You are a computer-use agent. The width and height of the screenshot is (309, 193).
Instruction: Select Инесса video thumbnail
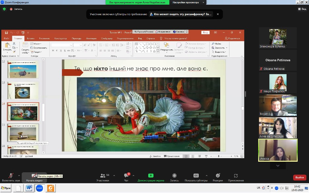click(x=278, y=150)
